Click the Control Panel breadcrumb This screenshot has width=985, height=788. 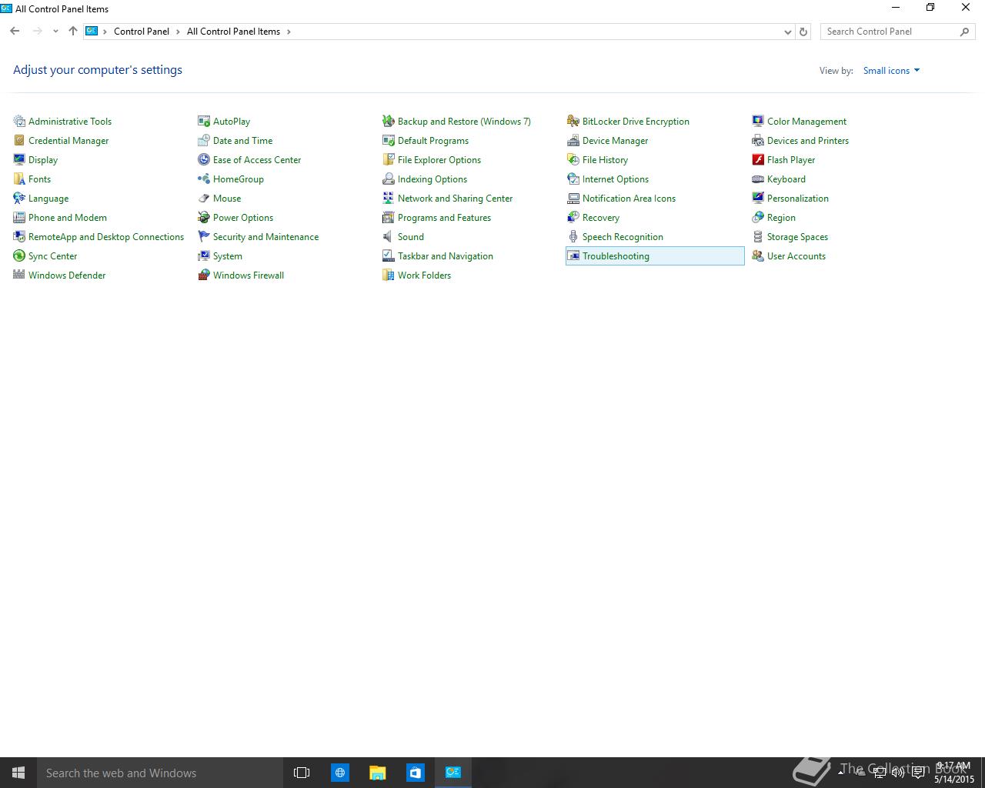pos(142,32)
